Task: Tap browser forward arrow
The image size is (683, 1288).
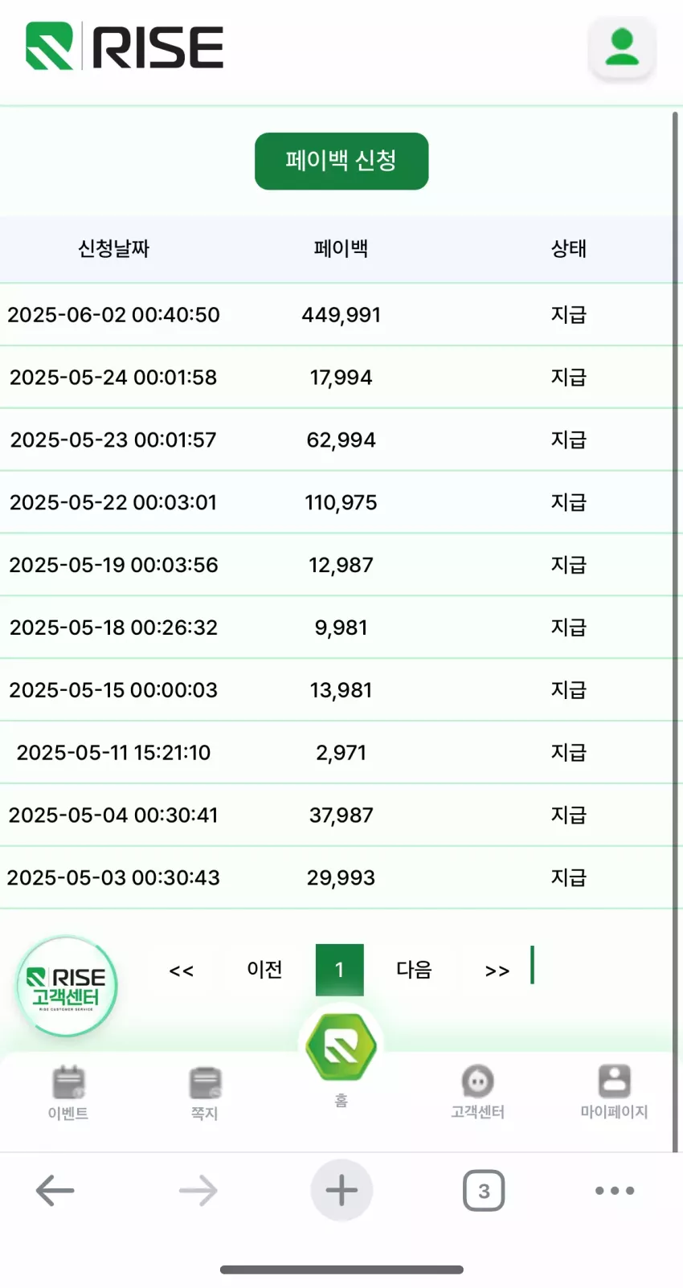Action: 198,1191
